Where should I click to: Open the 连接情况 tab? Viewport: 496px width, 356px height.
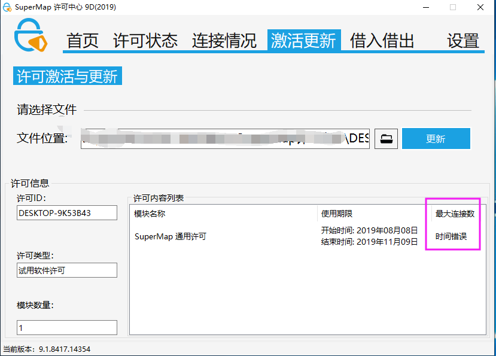pyautogui.click(x=224, y=41)
